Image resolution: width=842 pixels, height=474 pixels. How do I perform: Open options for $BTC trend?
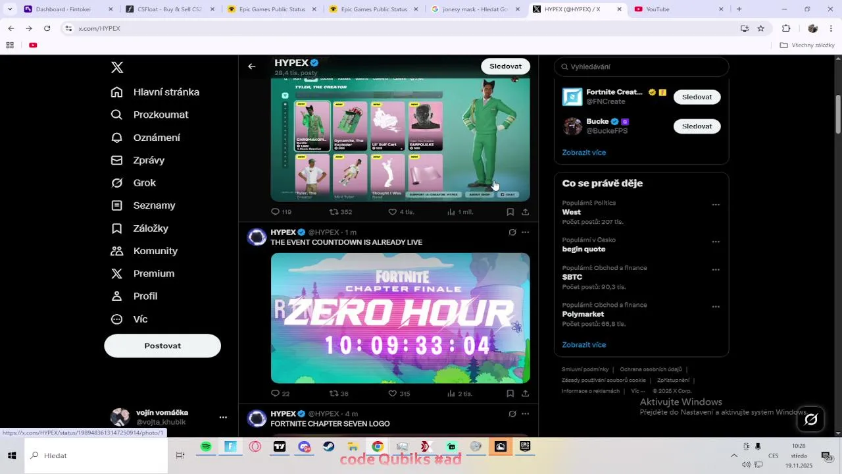[x=716, y=270]
